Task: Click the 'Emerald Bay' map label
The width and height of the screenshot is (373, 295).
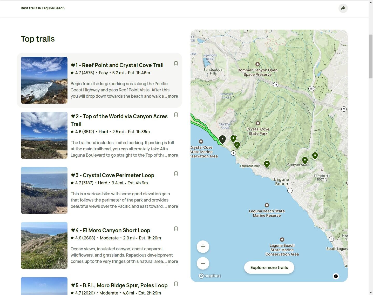Action: pos(250,166)
